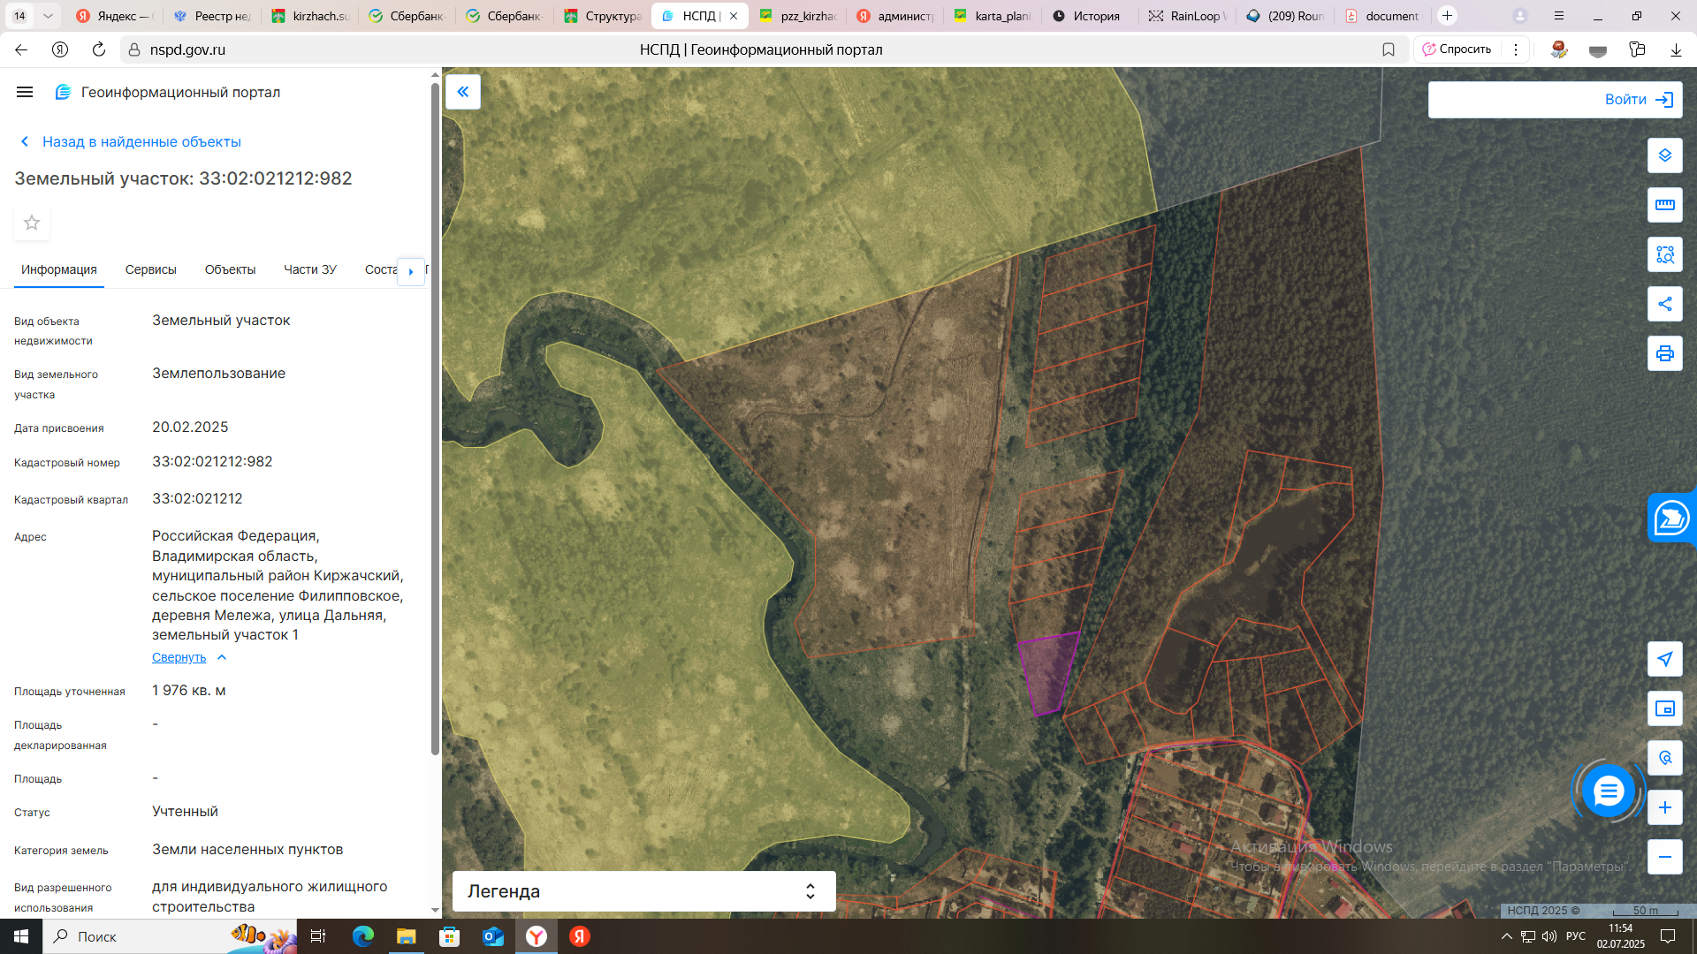Click the Войти login button
This screenshot has height=954, width=1697.
click(x=1638, y=100)
